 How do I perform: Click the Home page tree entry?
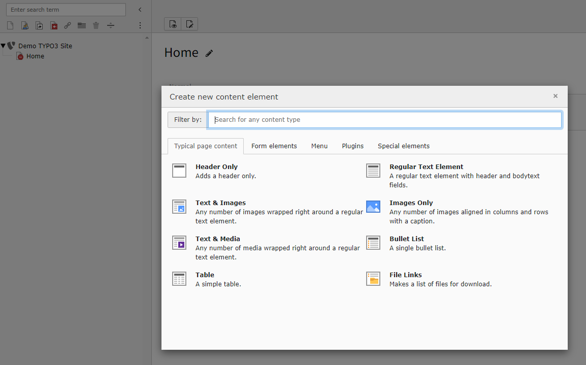pyautogui.click(x=34, y=56)
